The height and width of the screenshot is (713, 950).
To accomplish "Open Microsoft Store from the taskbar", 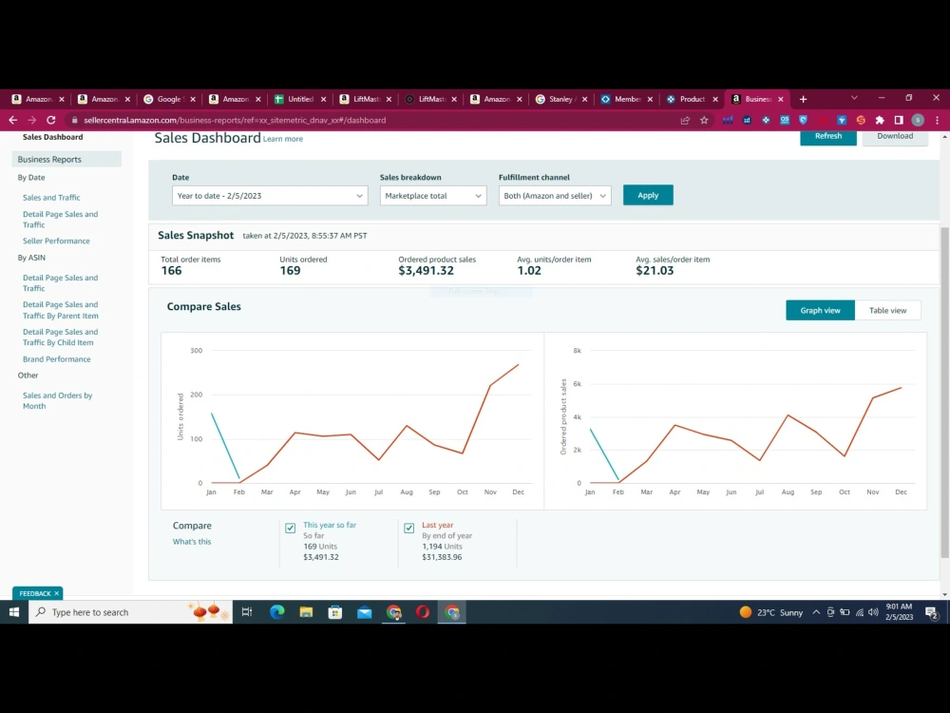I will (x=335, y=612).
